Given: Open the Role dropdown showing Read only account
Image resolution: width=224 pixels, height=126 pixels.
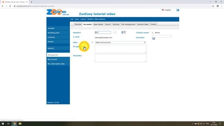Looking at the screenshot, I should (x=120, y=42).
